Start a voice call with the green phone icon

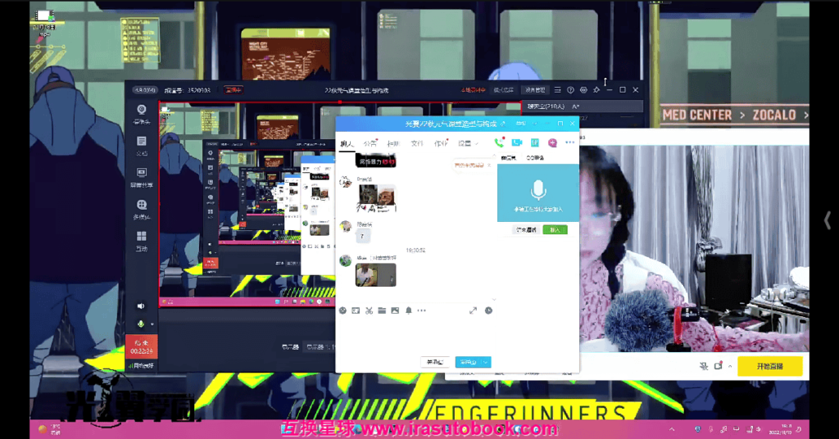tap(499, 143)
